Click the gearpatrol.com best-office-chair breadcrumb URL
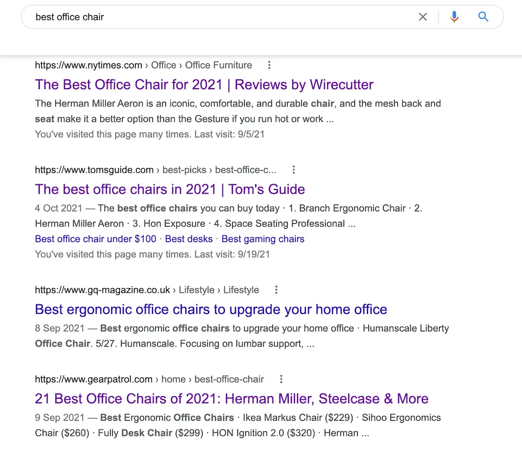Screen dimensions: 522x453 pyautogui.click(x=149, y=379)
